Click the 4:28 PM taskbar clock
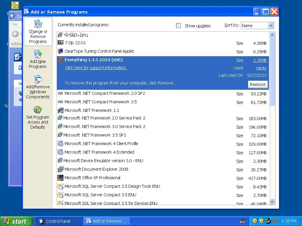 point(288,221)
